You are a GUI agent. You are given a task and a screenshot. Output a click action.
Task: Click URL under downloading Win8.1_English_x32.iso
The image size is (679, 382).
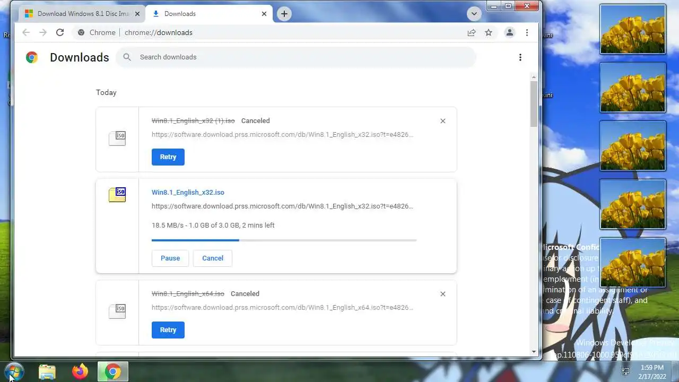[282, 206]
